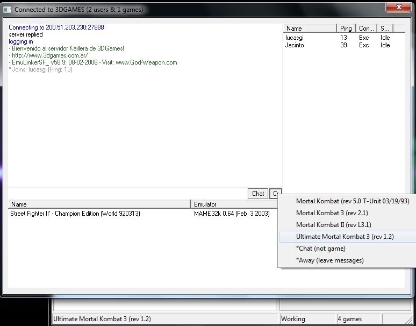
Task: Select Mortal Kombat (rev 5.0 T-Unit 03/19/93)
Action: [x=353, y=201]
